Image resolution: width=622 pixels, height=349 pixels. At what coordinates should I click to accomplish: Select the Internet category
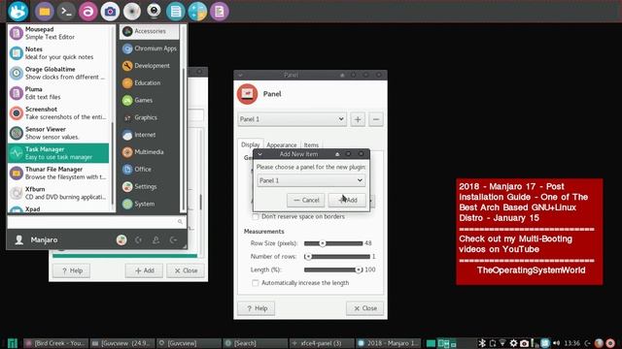(149, 135)
